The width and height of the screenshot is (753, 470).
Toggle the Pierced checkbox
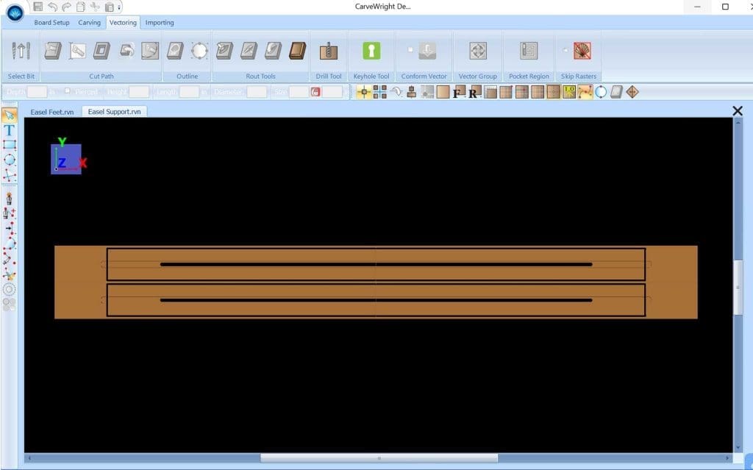point(68,91)
